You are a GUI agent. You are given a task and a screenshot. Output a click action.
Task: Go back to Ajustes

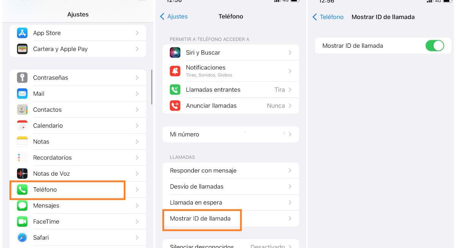pos(174,16)
